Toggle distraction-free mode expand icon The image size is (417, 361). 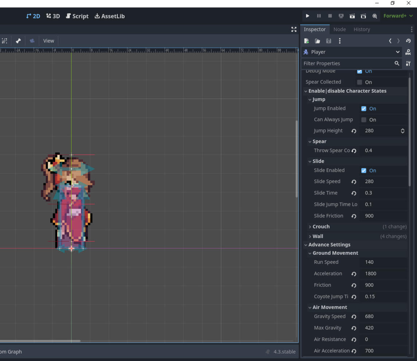pyautogui.click(x=294, y=30)
